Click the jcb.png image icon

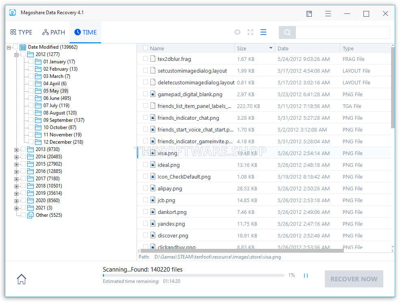[x=153, y=200]
